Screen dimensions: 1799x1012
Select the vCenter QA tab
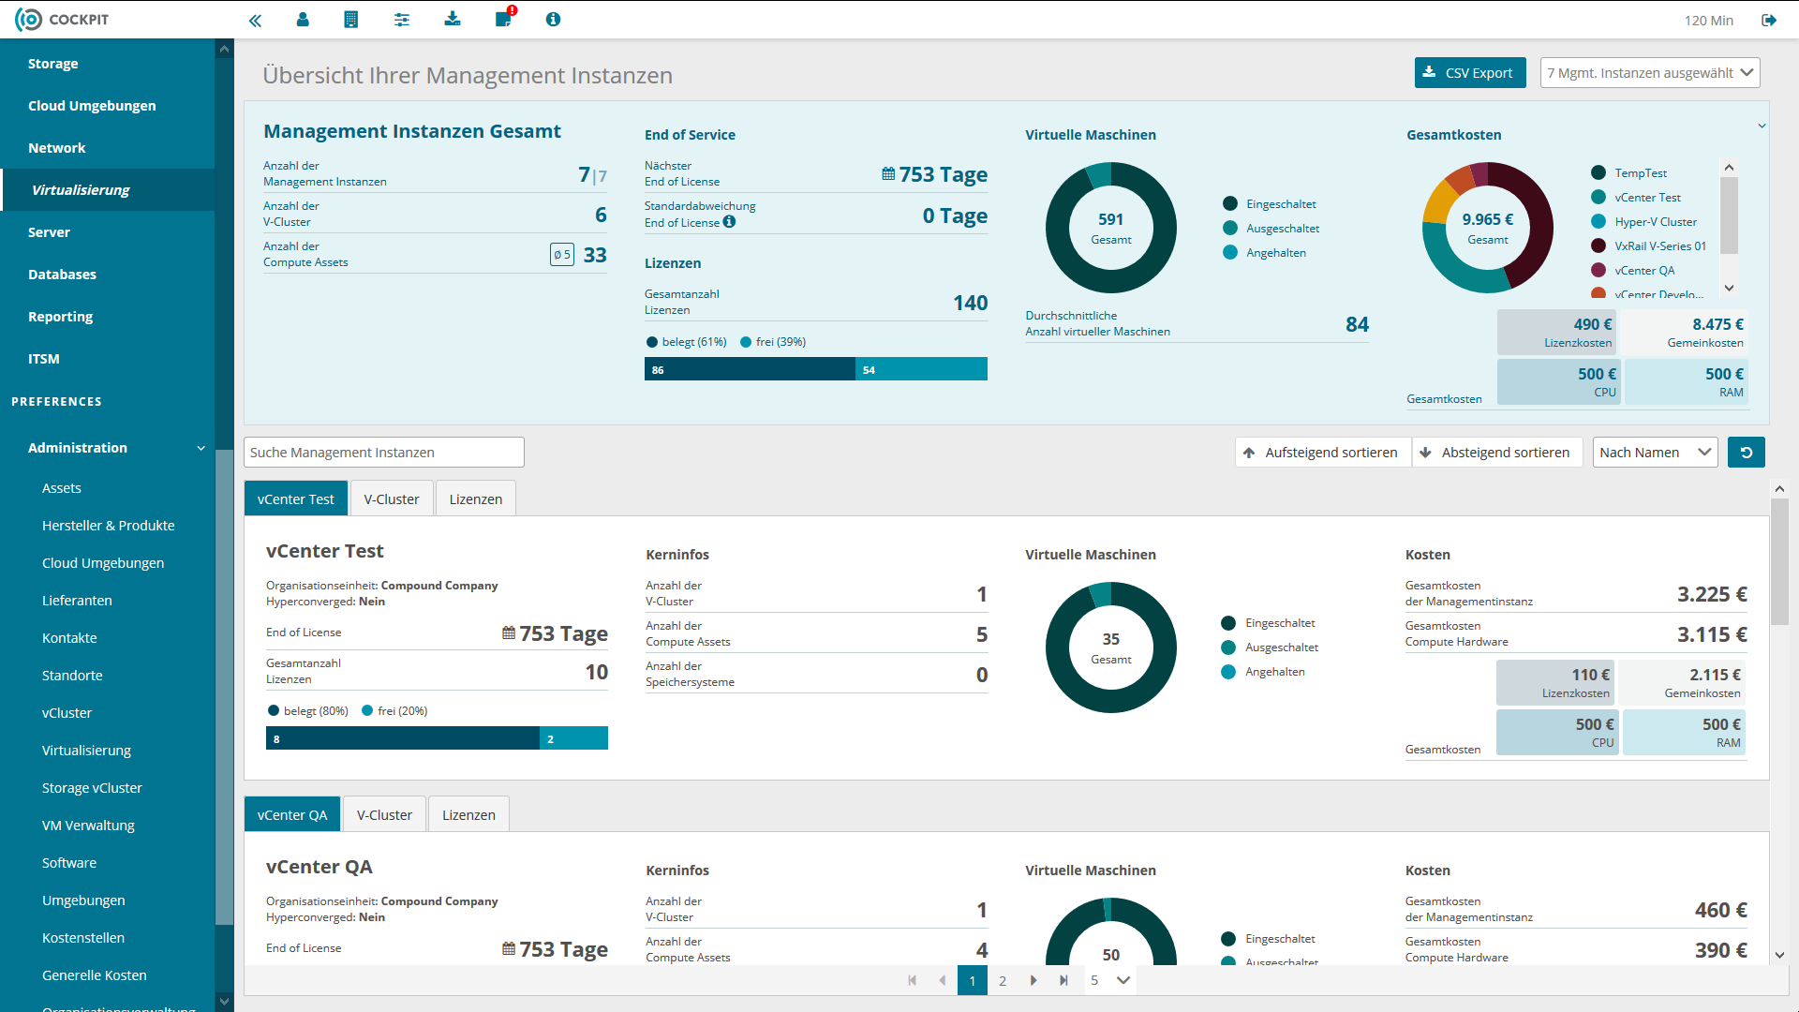pos(292,814)
